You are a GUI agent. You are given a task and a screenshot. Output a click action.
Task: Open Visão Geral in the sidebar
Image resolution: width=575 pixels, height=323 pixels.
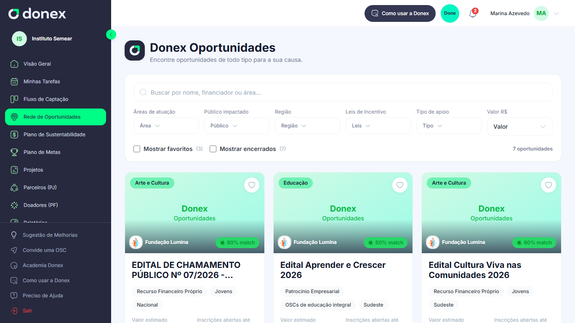[56, 64]
